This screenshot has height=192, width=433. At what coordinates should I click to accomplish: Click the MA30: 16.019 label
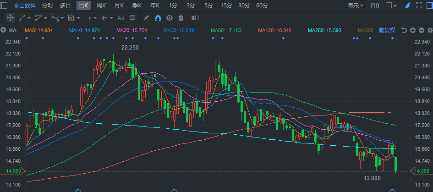pyautogui.click(x=179, y=30)
